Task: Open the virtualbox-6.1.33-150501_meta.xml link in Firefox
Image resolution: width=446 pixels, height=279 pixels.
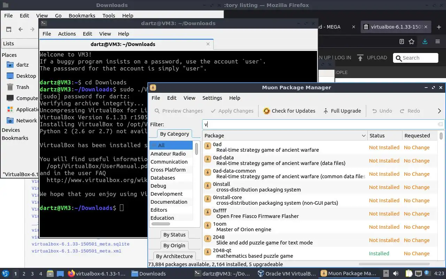Action: [x=76, y=251]
